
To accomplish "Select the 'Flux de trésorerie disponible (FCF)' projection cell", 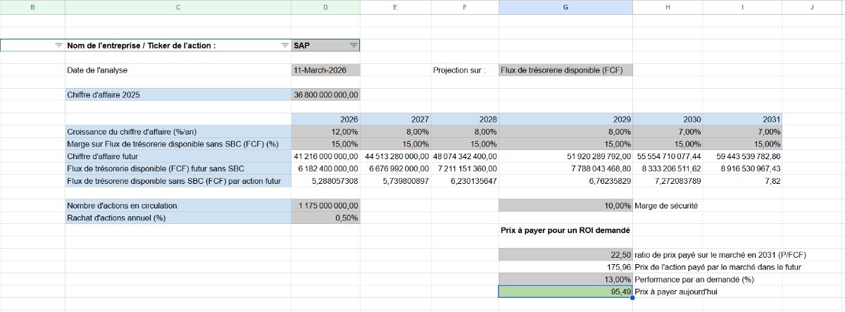I will 565,70.
